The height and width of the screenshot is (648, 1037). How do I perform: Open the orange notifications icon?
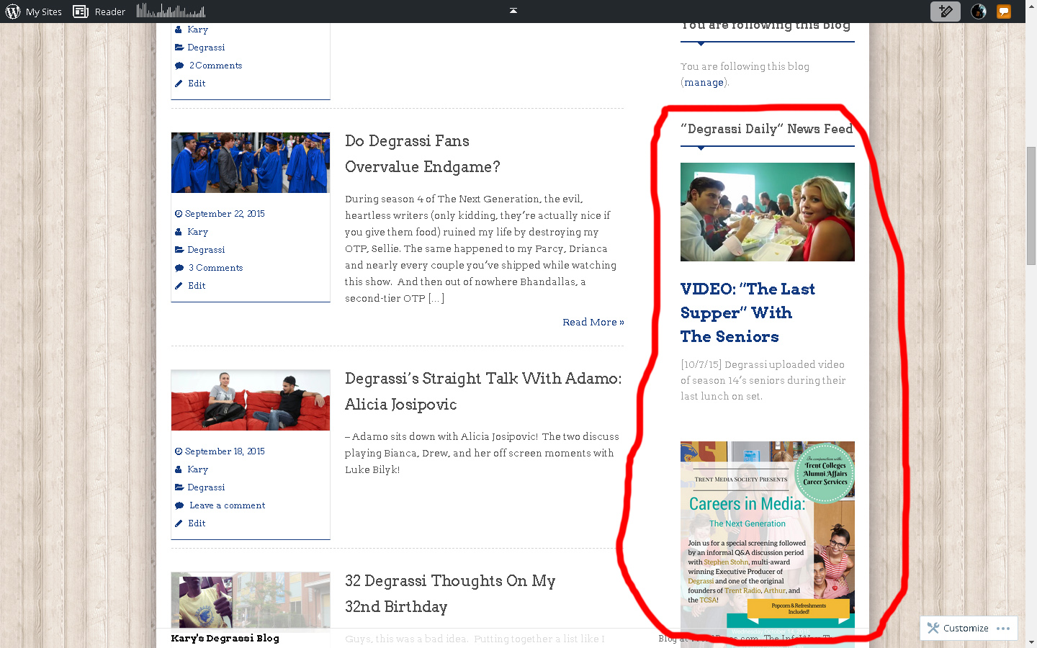[1003, 12]
